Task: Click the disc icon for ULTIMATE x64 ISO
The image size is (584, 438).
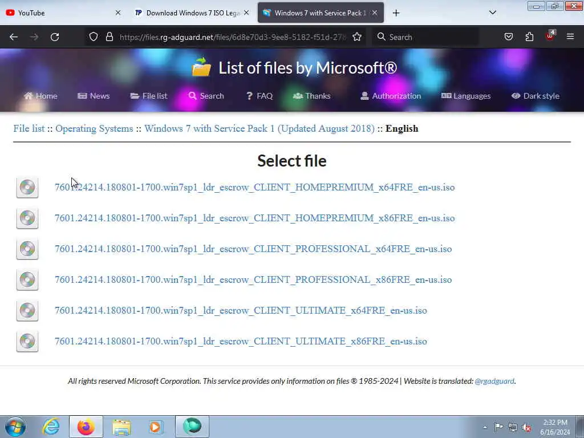Action: pos(27,311)
